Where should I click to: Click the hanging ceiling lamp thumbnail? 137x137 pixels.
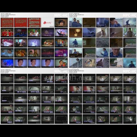click(76, 33)
